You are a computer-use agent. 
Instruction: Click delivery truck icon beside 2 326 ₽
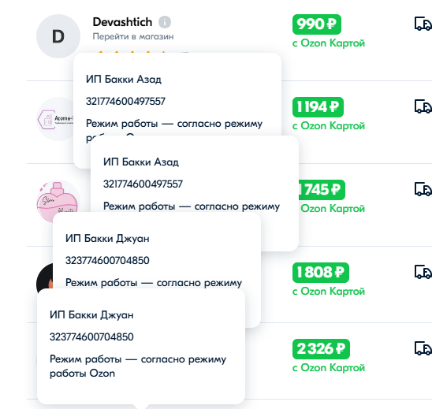423,348
